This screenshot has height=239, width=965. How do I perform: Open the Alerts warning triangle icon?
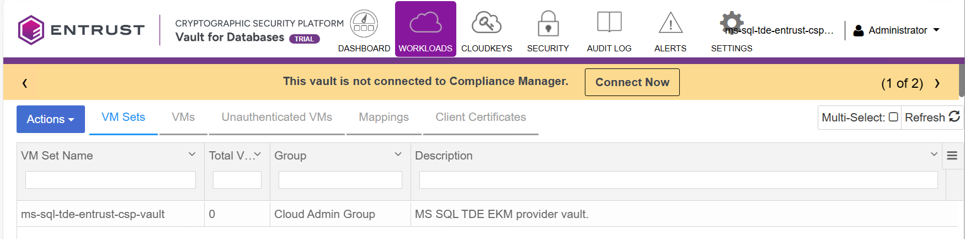tap(670, 23)
